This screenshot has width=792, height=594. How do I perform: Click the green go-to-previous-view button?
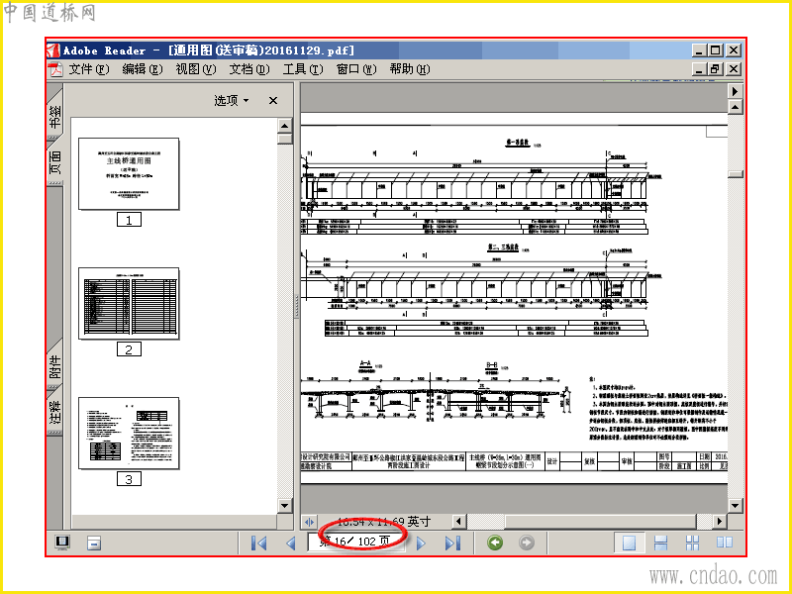(x=495, y=543)
